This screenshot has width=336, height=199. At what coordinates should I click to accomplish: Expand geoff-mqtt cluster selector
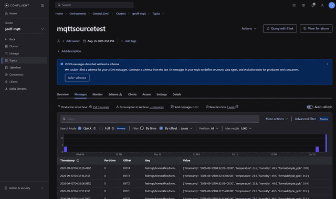point(24,29)
